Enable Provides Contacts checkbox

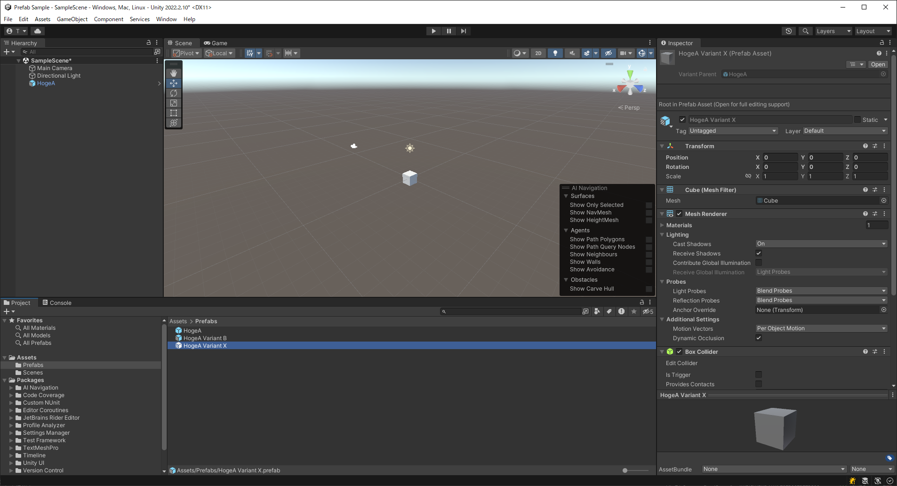point(759,384)
